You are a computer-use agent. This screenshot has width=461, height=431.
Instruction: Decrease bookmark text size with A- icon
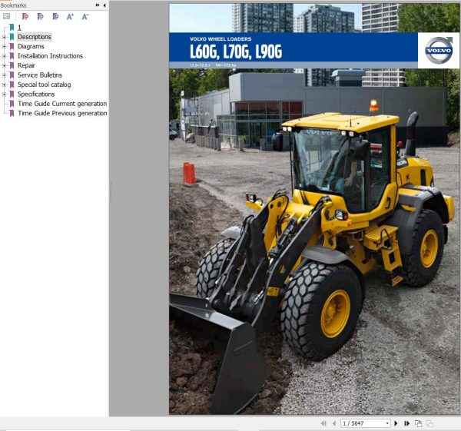tap(85, 17)
